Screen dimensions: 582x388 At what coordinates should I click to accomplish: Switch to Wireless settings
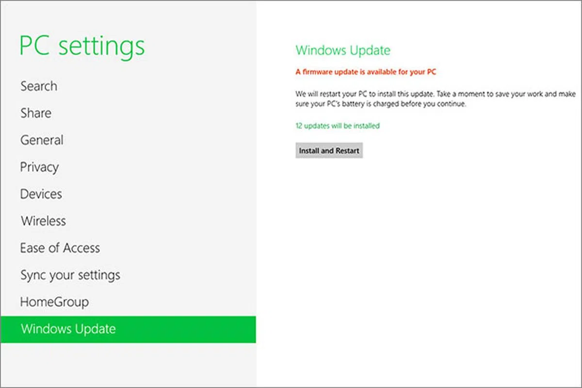pyautogui.click(x=43, y=221)
